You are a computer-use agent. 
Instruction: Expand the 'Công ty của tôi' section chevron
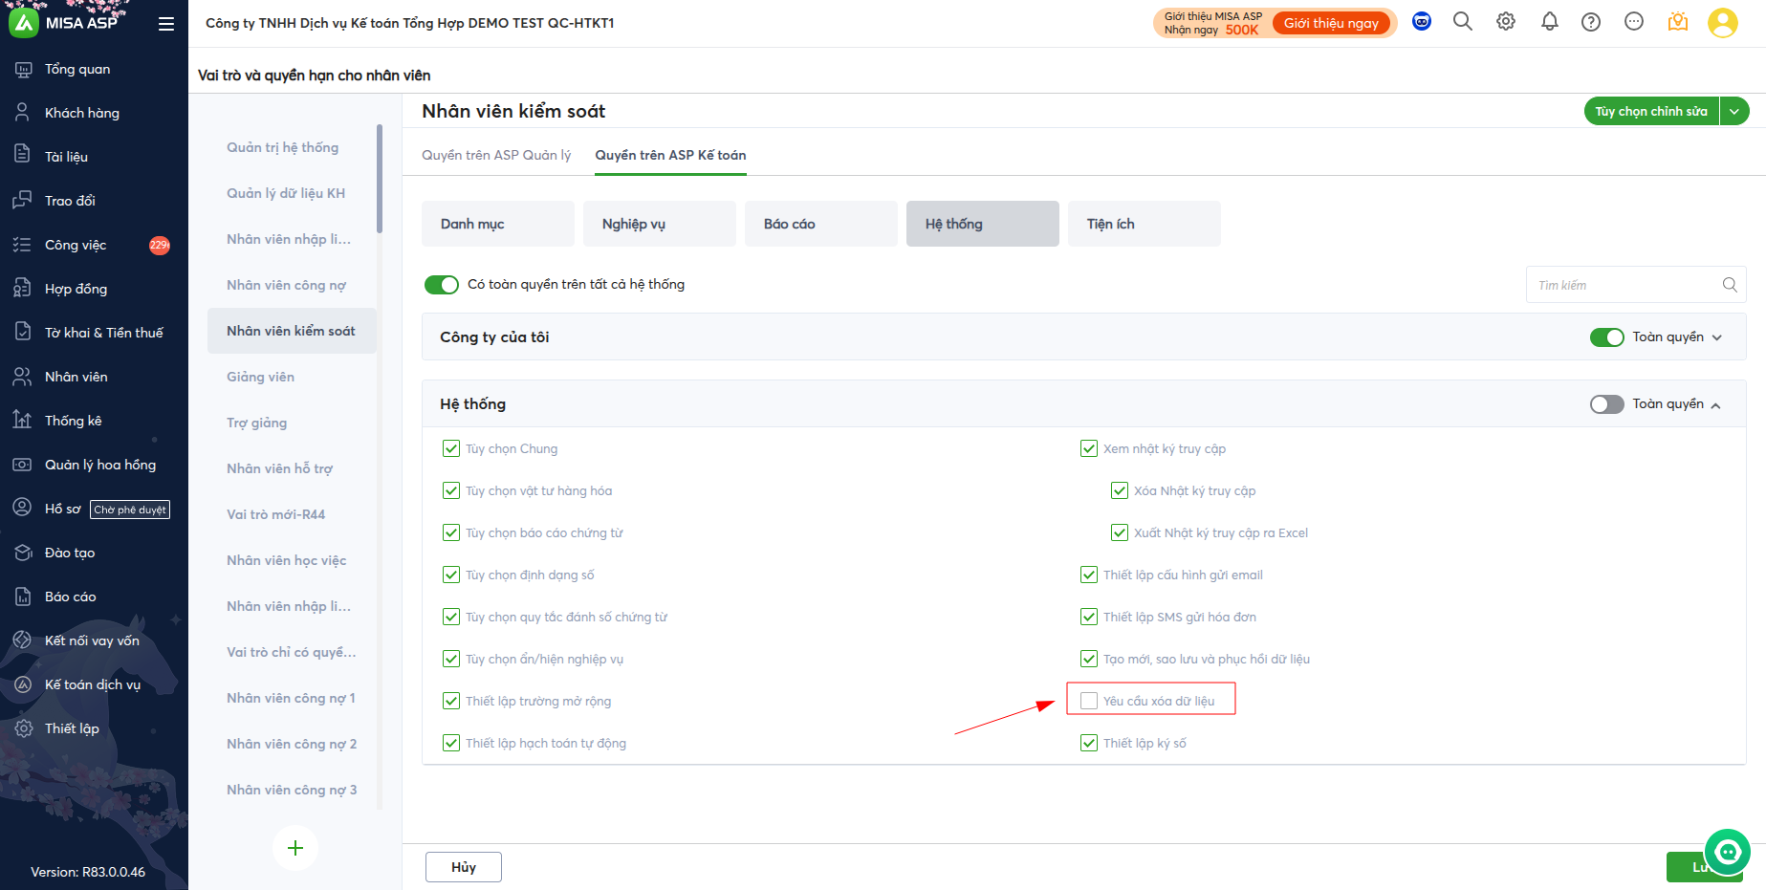coord(1717,337)
